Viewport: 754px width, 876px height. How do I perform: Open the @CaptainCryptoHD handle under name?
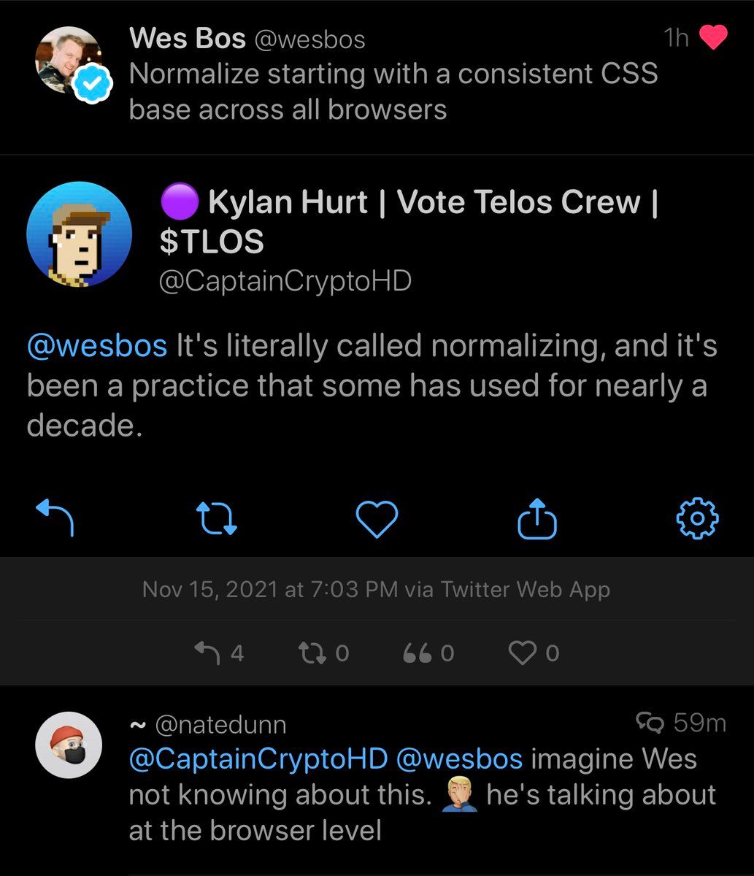tap(285, 281)
